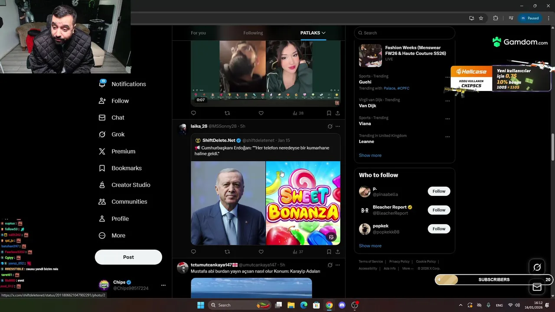Show more trends link
555x312 pixels.
click(370, 155)
